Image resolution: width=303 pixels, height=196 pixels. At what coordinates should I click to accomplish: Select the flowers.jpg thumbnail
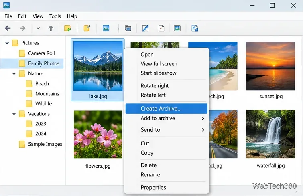(98, 134)
